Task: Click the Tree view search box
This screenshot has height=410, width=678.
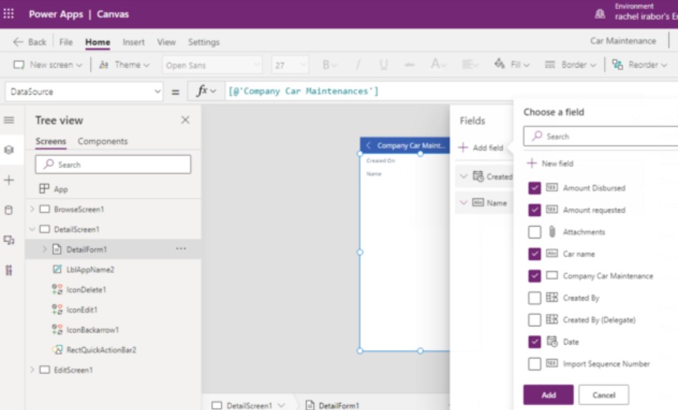Action: (x=113, y=165)
